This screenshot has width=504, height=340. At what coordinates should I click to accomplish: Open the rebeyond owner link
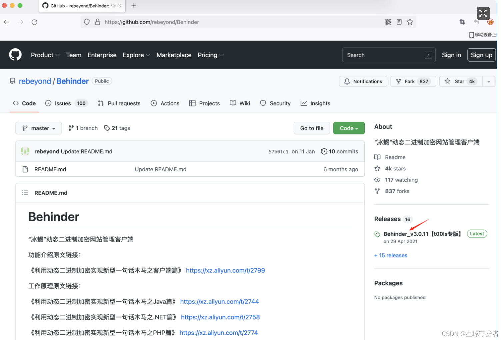[x=35, y=81]
